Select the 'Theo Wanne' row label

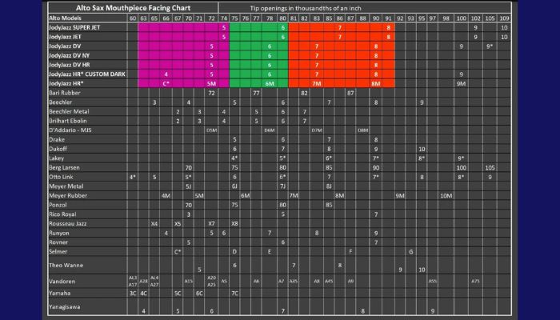coord(66,265)
